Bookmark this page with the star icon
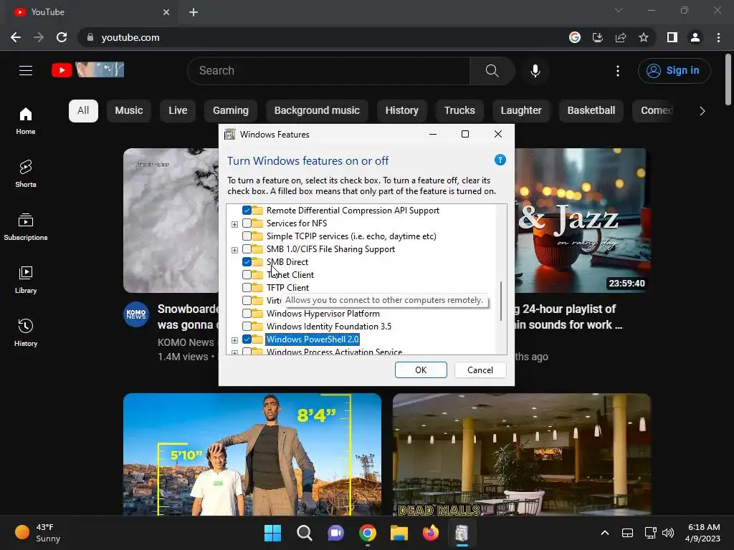The width and height of the screenshot is (734, 550). point(644,37)
